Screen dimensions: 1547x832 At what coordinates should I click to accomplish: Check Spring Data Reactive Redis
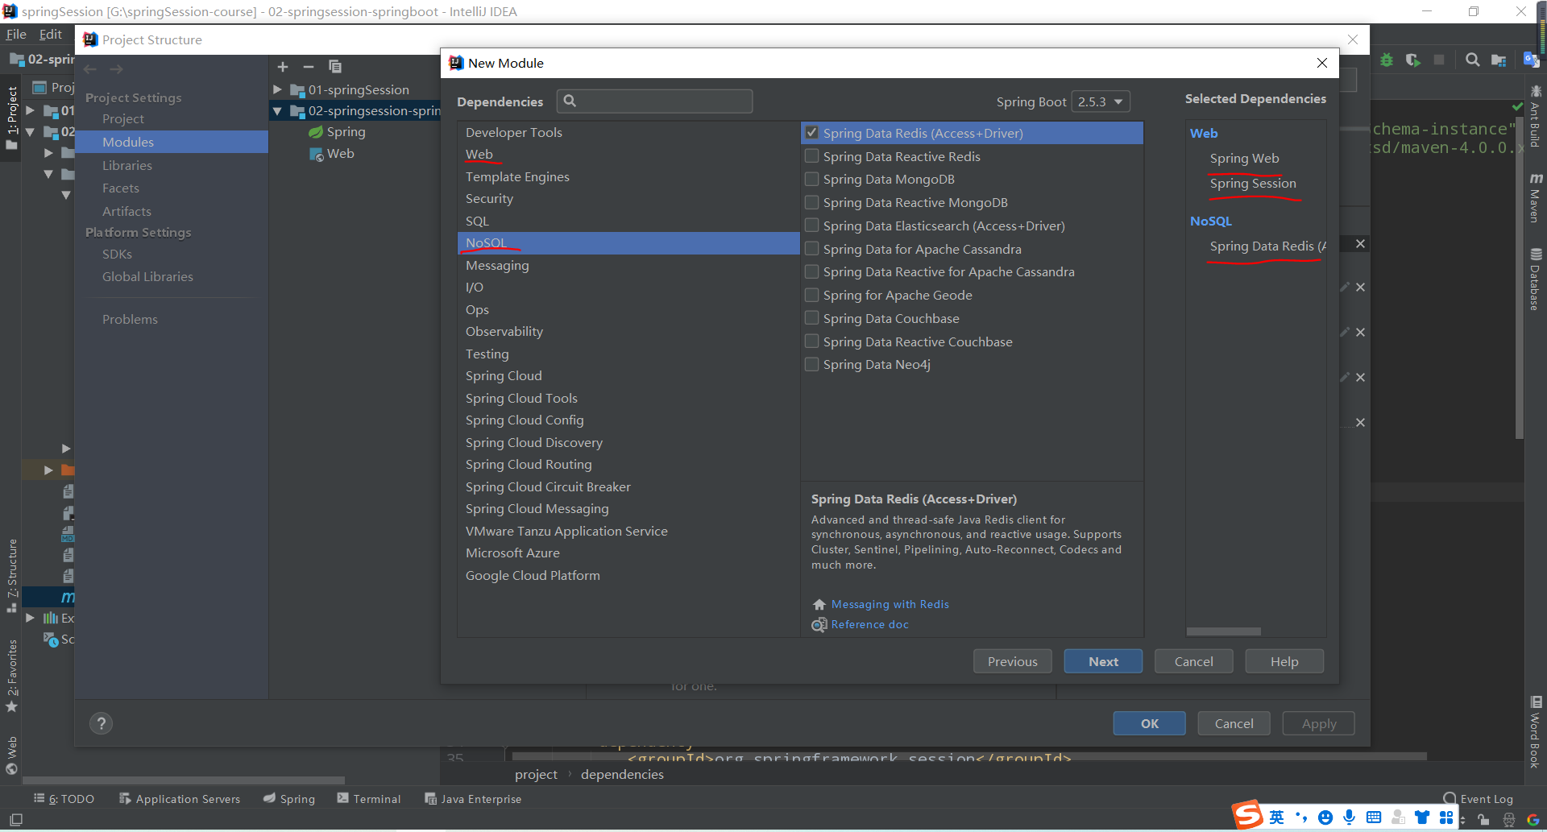tap(811, 156)
